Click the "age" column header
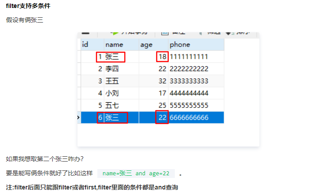 (154, 45)
